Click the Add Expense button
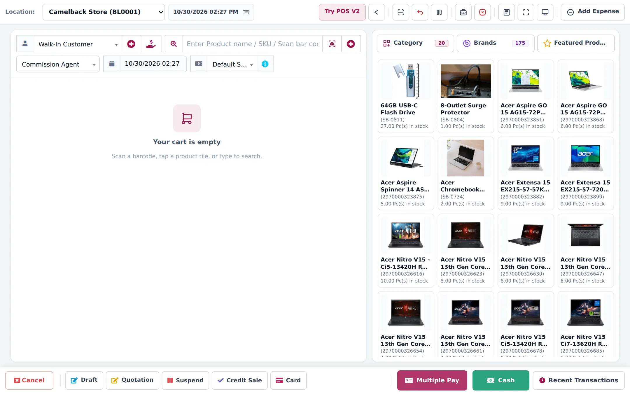The image size is (630, 394). pyautogui.click(x=592, y=12)
